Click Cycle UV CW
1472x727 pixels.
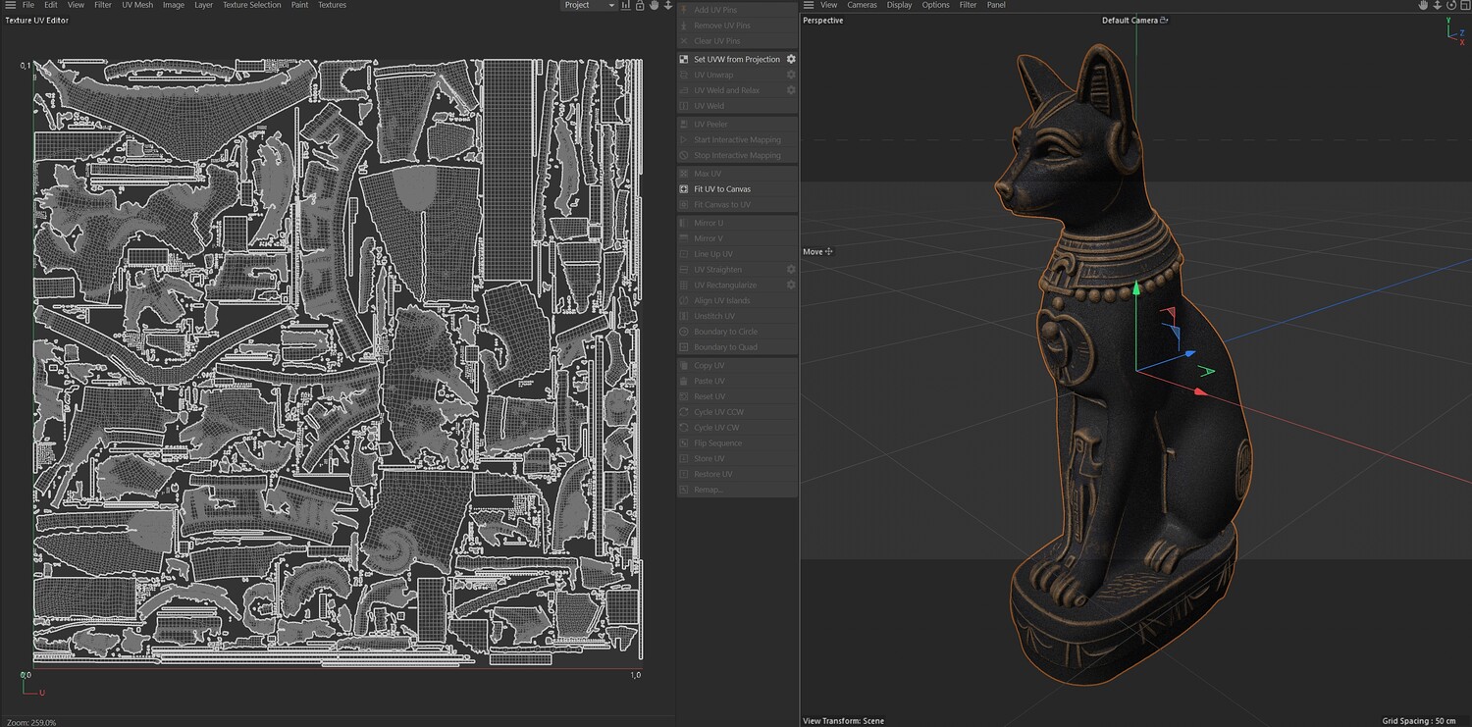tap(716, 428)
